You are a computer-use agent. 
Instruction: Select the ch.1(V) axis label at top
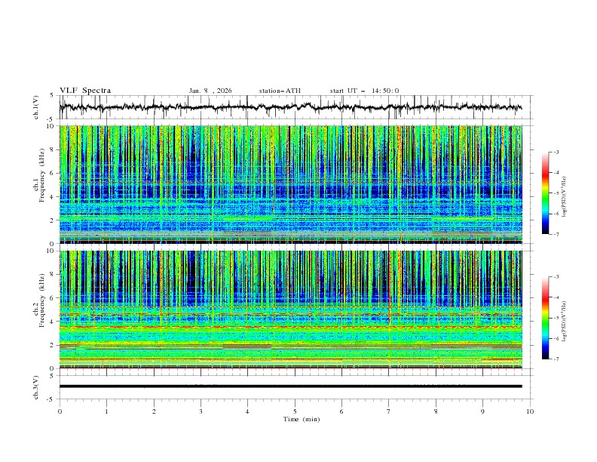point(38,107)
